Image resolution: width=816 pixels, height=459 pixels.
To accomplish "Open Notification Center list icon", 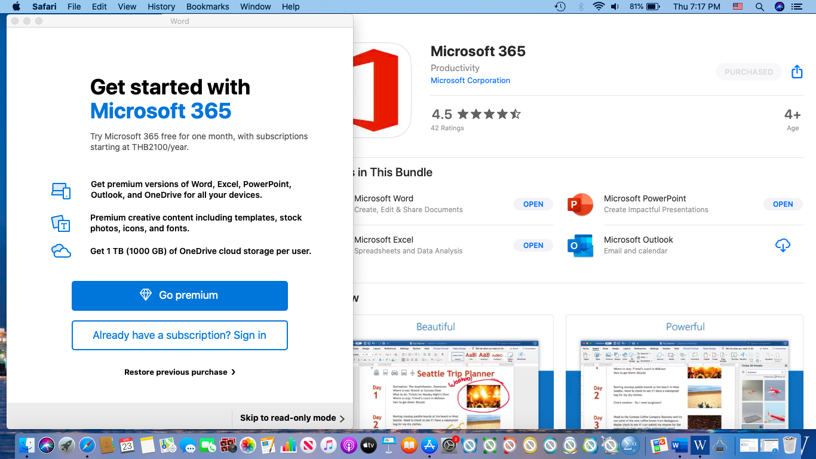I will pos(796,7).
